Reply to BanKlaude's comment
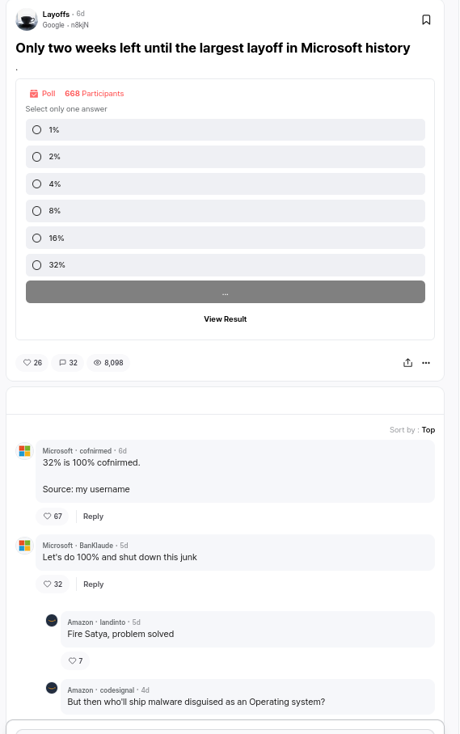The image size is (460, 734). (x=93, y=584)
